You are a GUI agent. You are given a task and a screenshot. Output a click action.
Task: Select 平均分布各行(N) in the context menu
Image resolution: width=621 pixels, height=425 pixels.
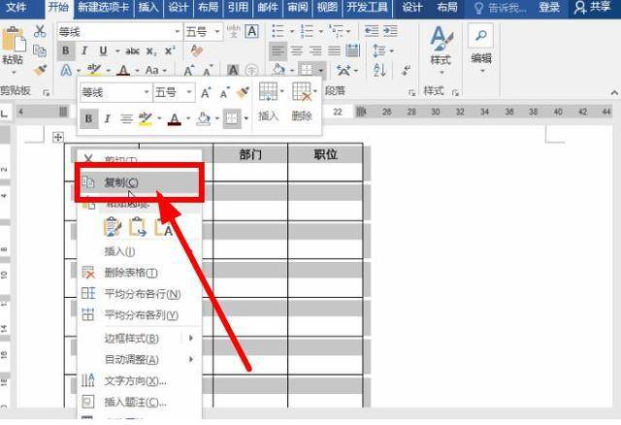(140, 294)
